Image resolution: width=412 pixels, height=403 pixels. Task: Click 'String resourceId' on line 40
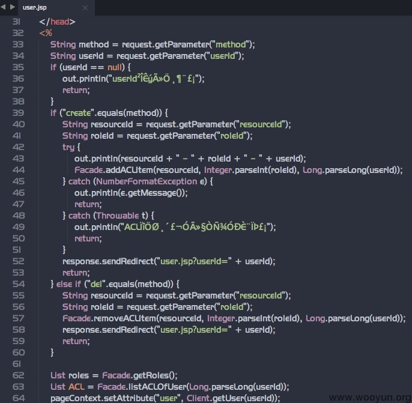pyautogui.click(x=97, y=124)
